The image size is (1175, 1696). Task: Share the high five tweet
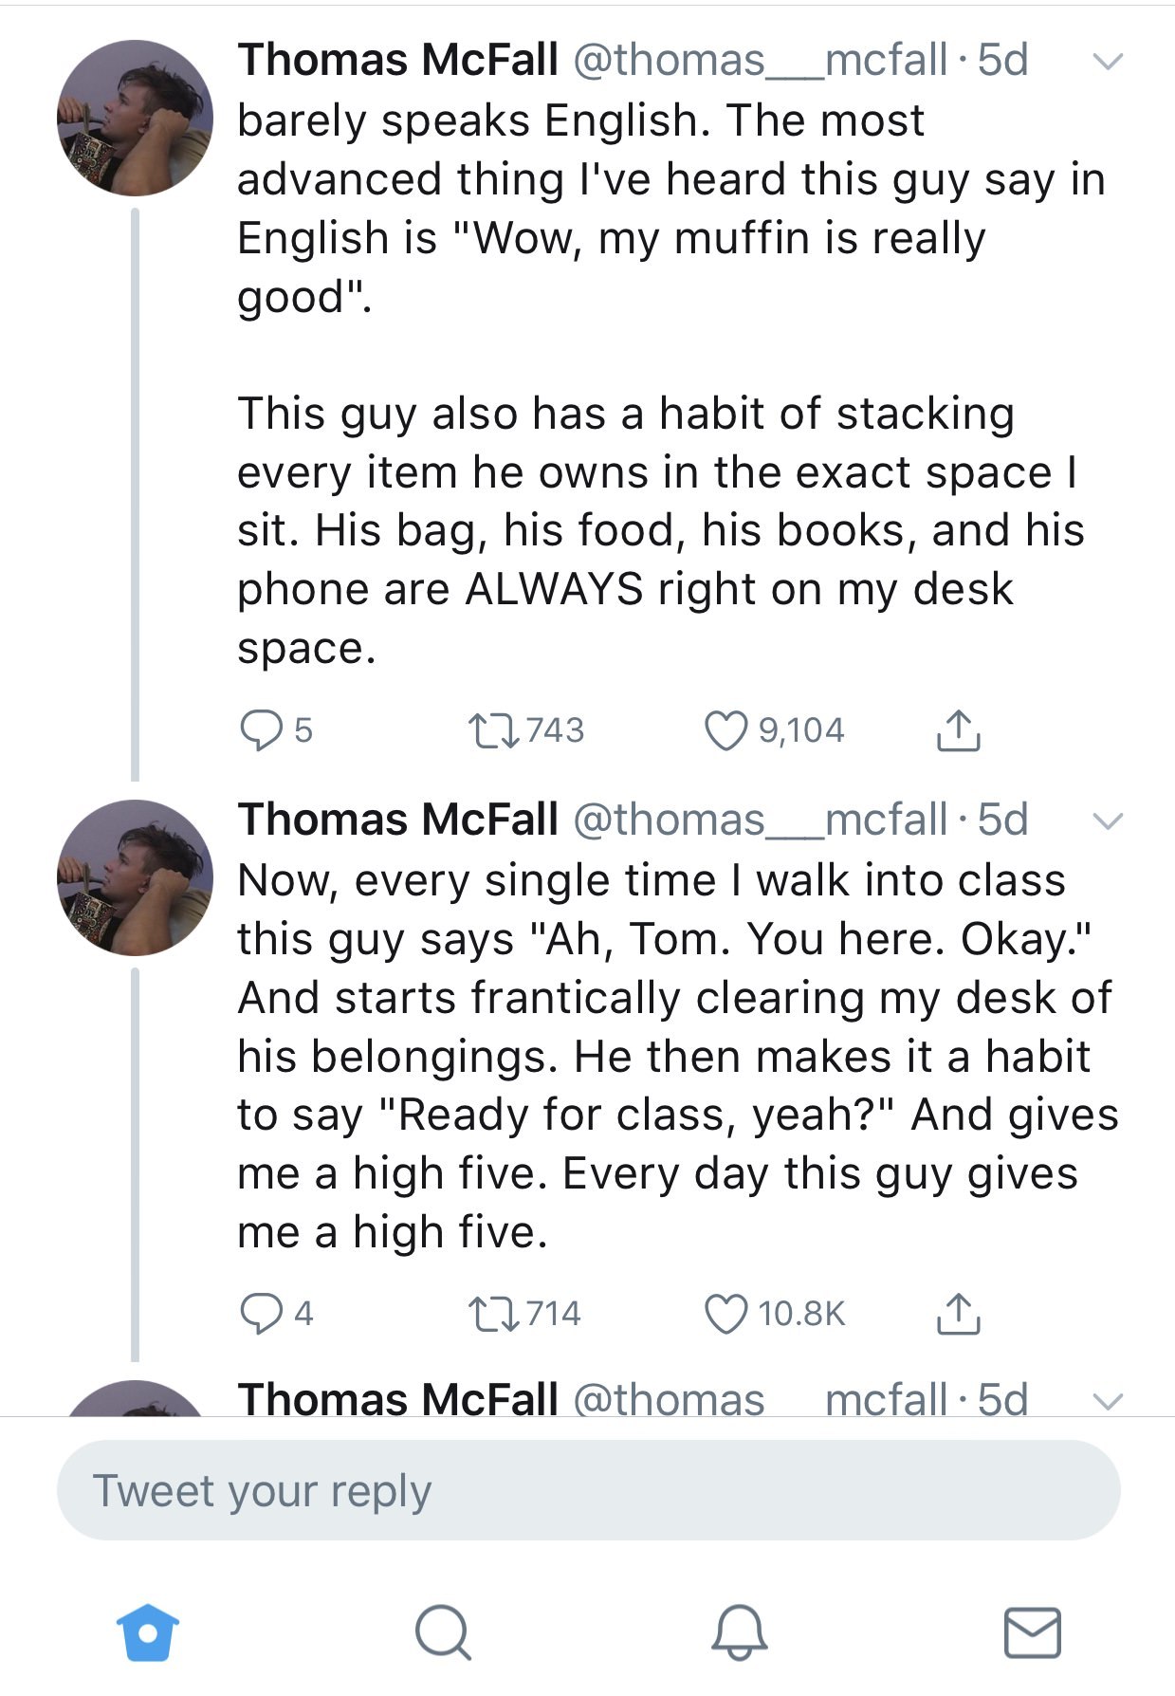pos(958,1314)
